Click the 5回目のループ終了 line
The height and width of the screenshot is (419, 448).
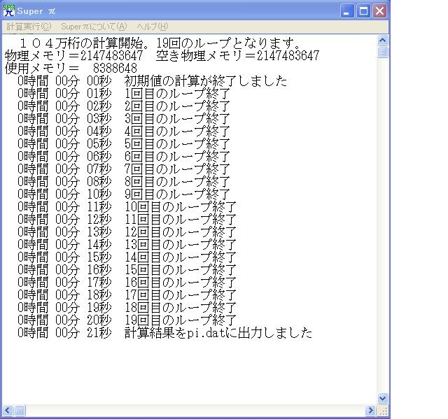coord(124,144)
